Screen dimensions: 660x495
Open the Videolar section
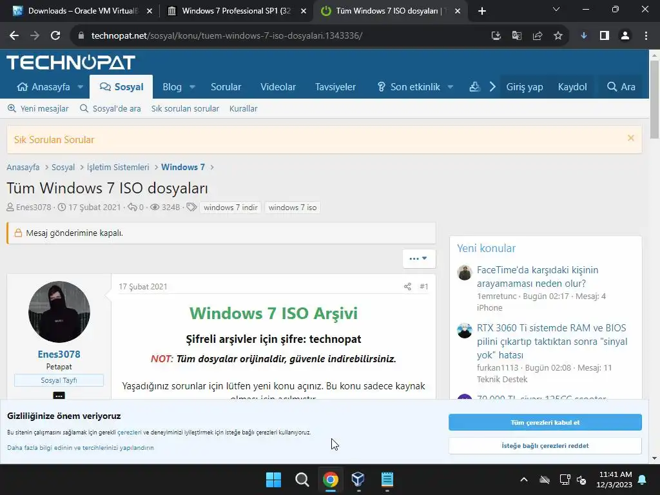click(x=278, y=87)
